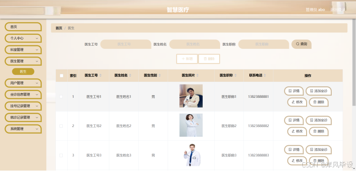Expand the 科室管理 sidebar menu
356x171 pixels.
23,50
